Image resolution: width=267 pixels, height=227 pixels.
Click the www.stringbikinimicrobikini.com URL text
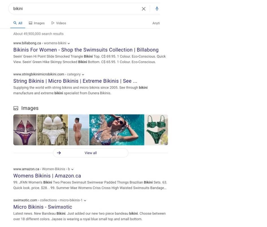click(39, 74)
